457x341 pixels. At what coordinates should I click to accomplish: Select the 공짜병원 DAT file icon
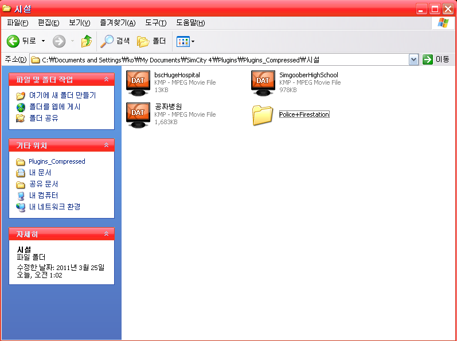[x=138, y=115]
